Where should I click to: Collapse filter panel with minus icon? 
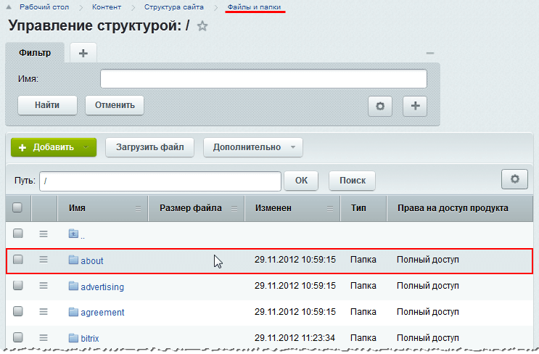pyautogui.click(x=429, y=54)
